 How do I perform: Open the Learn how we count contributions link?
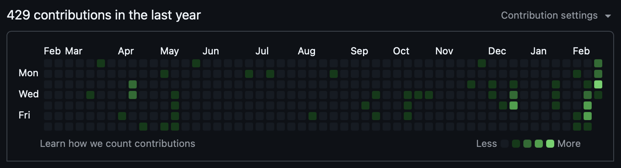118,144
